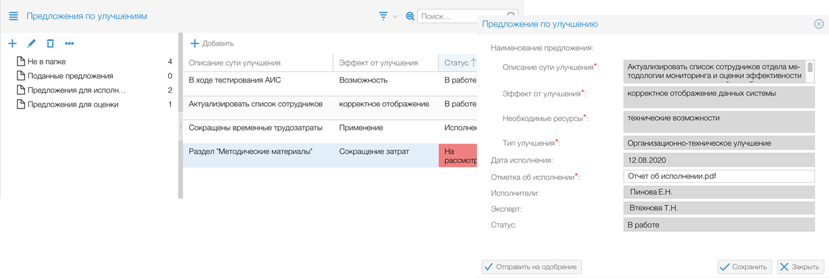829x278 pixels.
Task: Select the 'Предложения для оценки' folder
Action: tap(73, 105)
